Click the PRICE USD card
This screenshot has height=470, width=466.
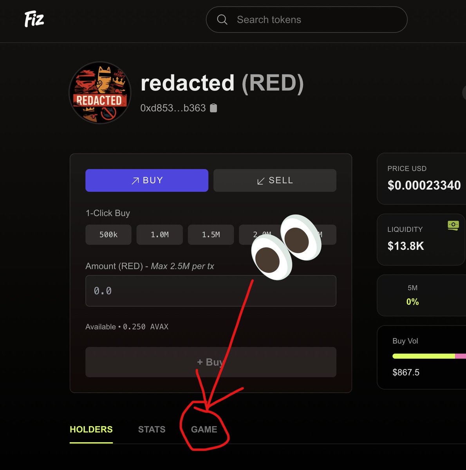pyautogui.click(x=421, y=179)
